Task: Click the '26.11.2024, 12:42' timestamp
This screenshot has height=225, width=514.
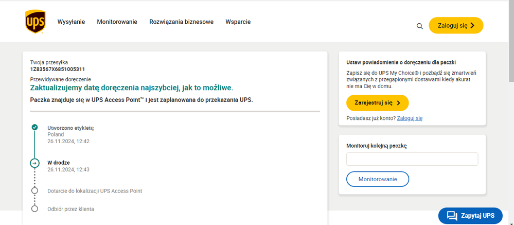Action: [x=68, y=142]
